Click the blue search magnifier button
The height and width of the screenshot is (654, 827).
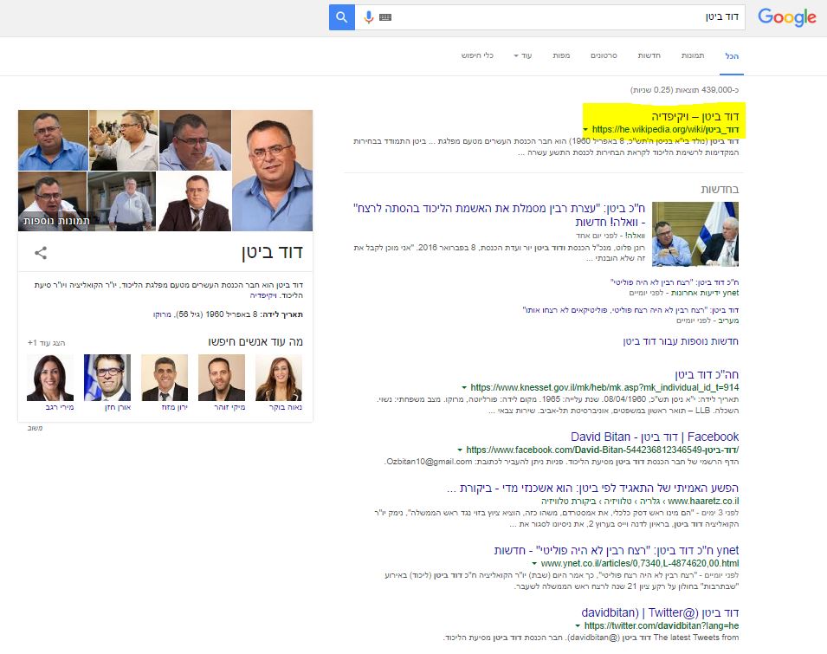(342, 17)
